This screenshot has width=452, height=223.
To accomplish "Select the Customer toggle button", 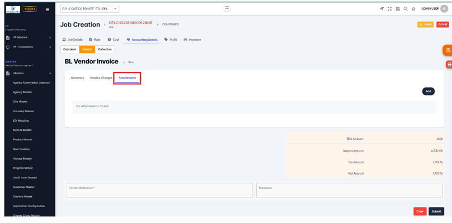I will click(x=70, y=50).
